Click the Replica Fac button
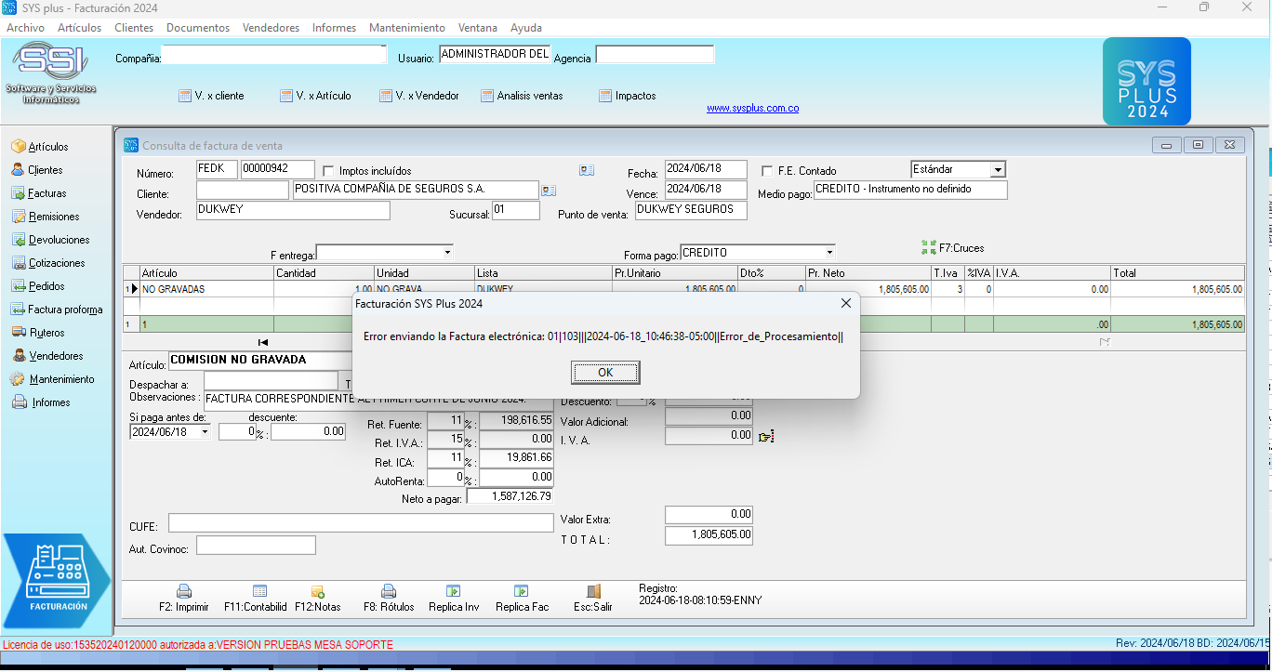1272x672 pixels. point(522,598)
